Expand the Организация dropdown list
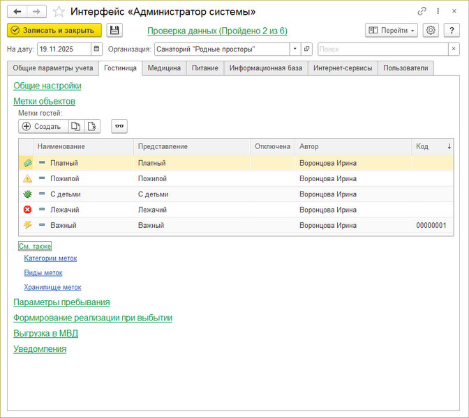The image size is (469, 418). [x=295, y=49]
